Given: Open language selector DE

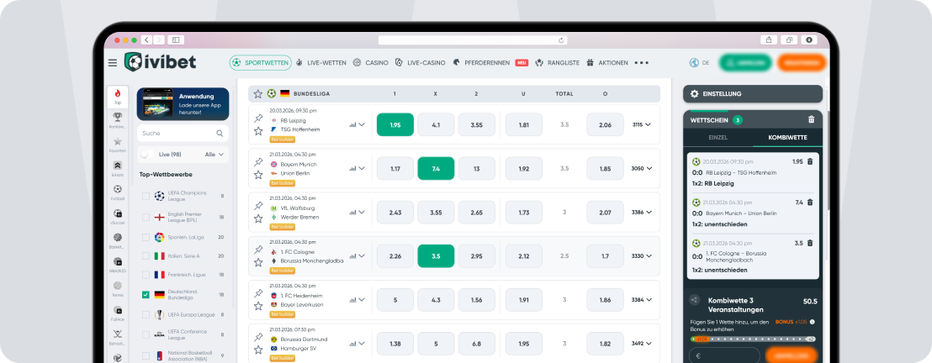Looking at the screenshot, I should [700, 62].
